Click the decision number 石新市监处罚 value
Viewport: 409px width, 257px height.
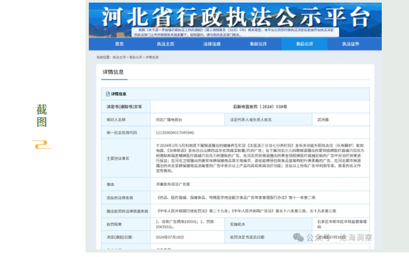[x=260, y=107]
